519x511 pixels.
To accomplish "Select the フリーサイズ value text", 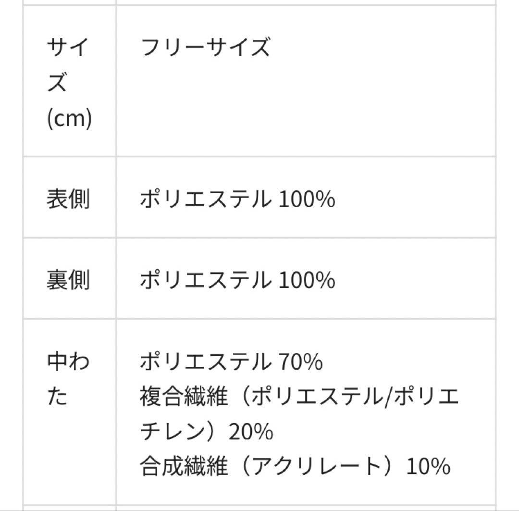I will coord(205,48).
